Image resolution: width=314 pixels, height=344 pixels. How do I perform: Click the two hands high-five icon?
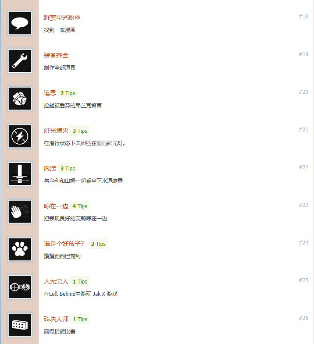pos(20,212)
